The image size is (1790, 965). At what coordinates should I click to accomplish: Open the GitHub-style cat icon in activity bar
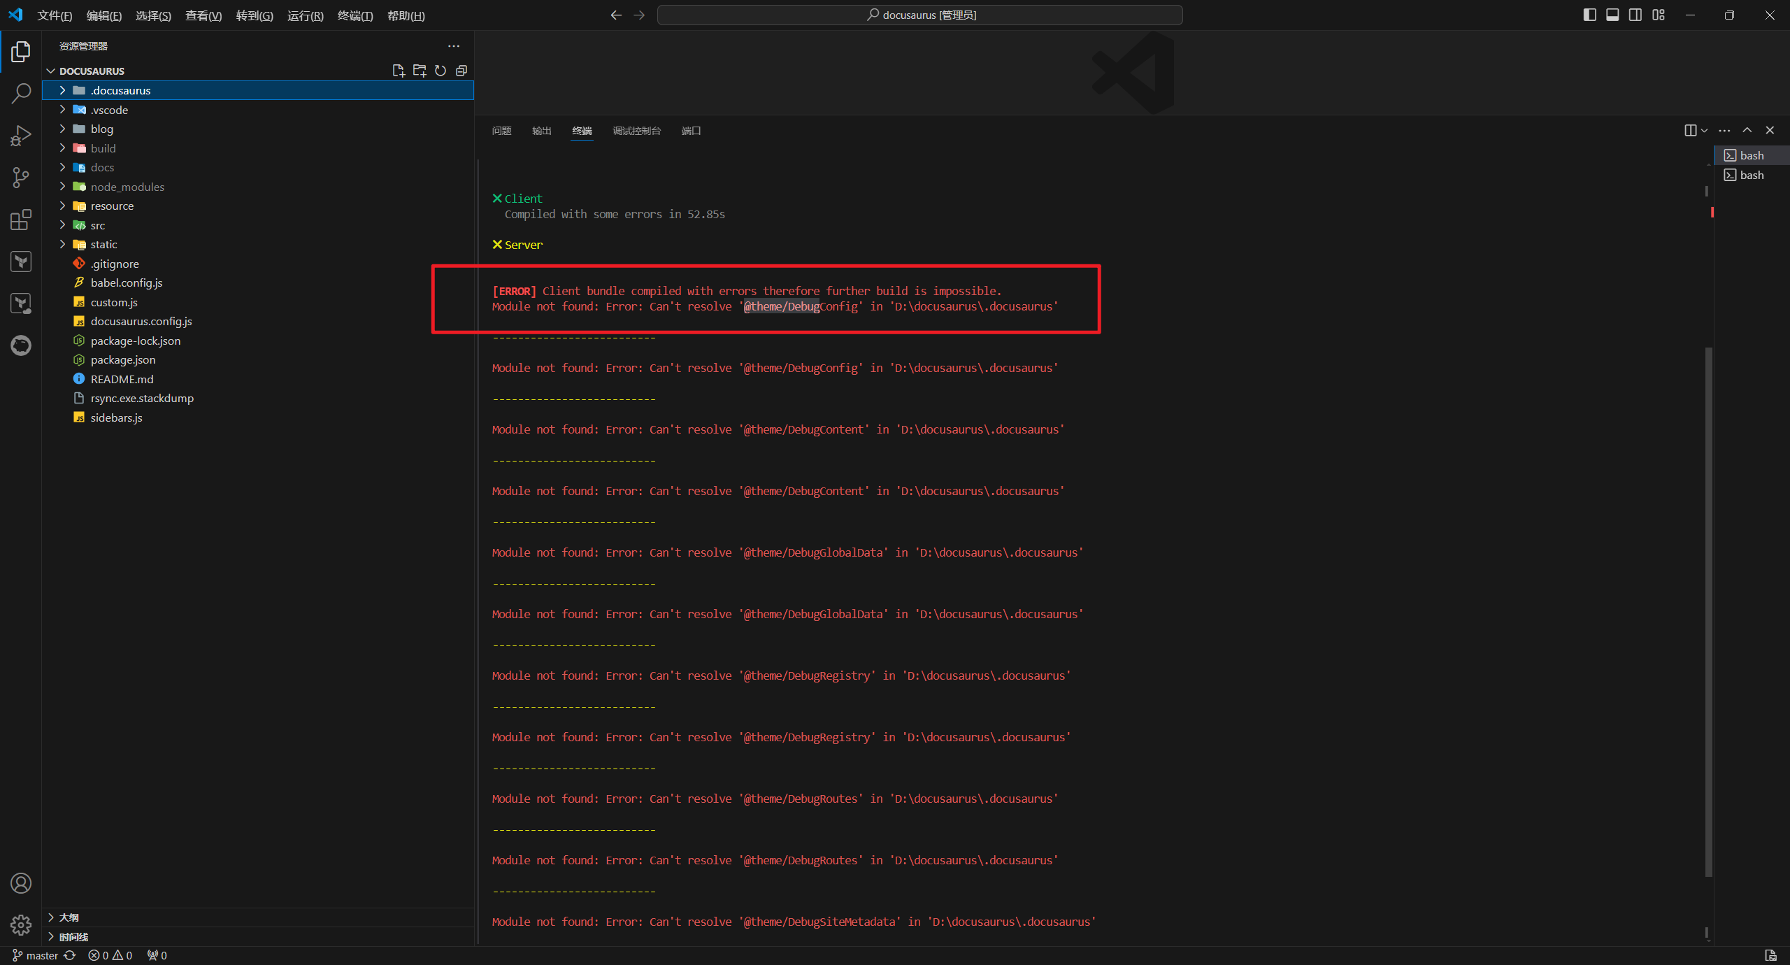click(21, 345)
